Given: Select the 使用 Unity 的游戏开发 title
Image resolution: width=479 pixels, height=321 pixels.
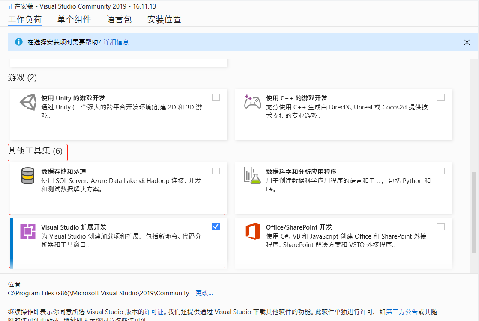Looking at the screenshot, I should coord(73,98).
